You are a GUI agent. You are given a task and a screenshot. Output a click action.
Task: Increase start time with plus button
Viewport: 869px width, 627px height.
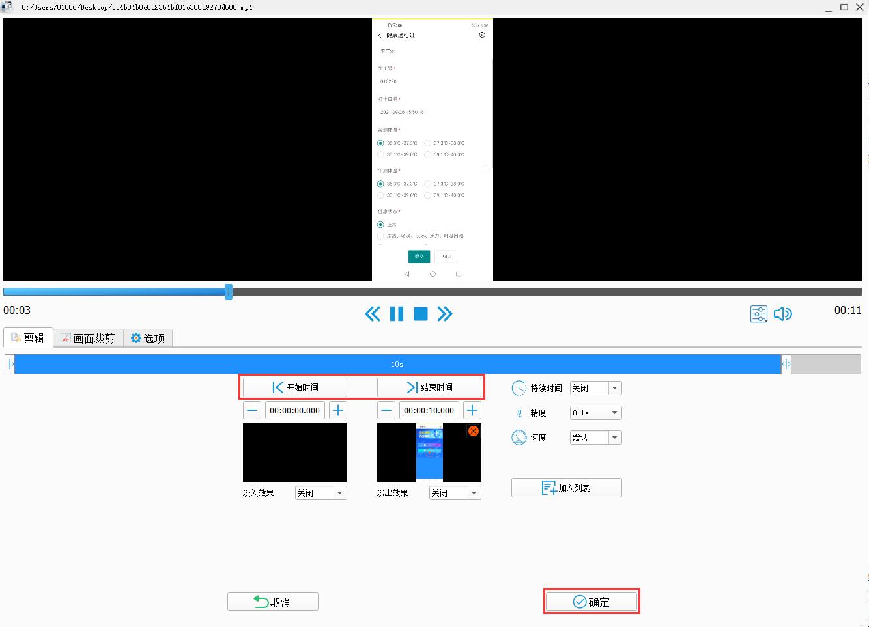(338, 410)
